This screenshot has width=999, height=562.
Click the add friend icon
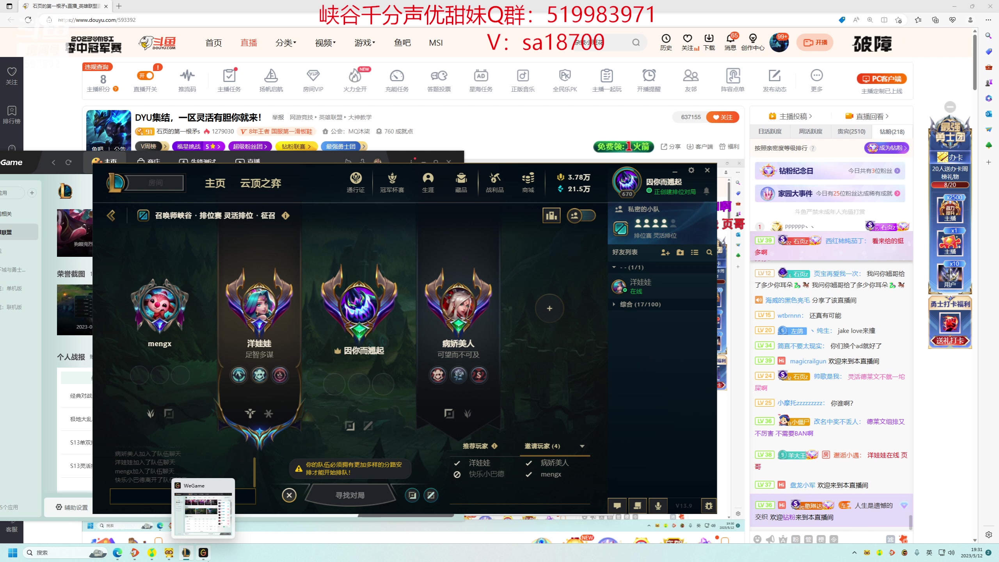[x=665, y=253]
